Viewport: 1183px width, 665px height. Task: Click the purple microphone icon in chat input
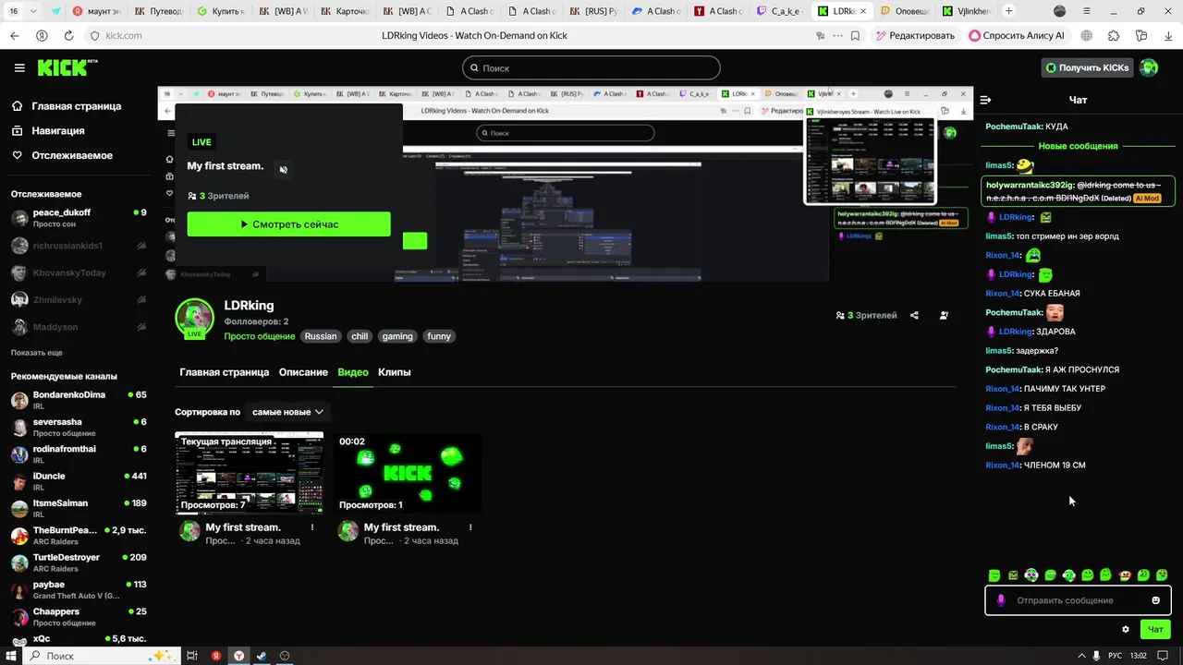pos(1001,600)
